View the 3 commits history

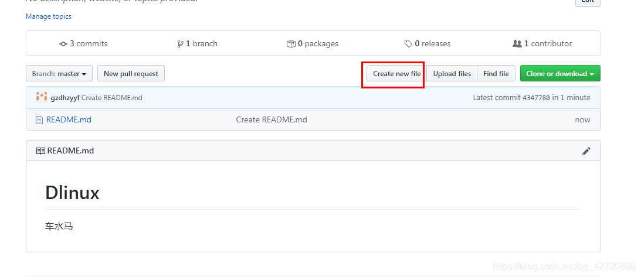(83, 44)
